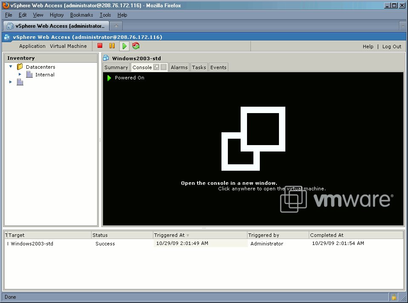
Task: Open the History menu
Action: (x=57, y=15)
